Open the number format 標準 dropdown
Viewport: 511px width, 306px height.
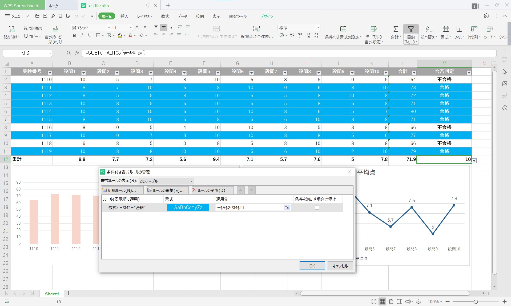(318, 28)
